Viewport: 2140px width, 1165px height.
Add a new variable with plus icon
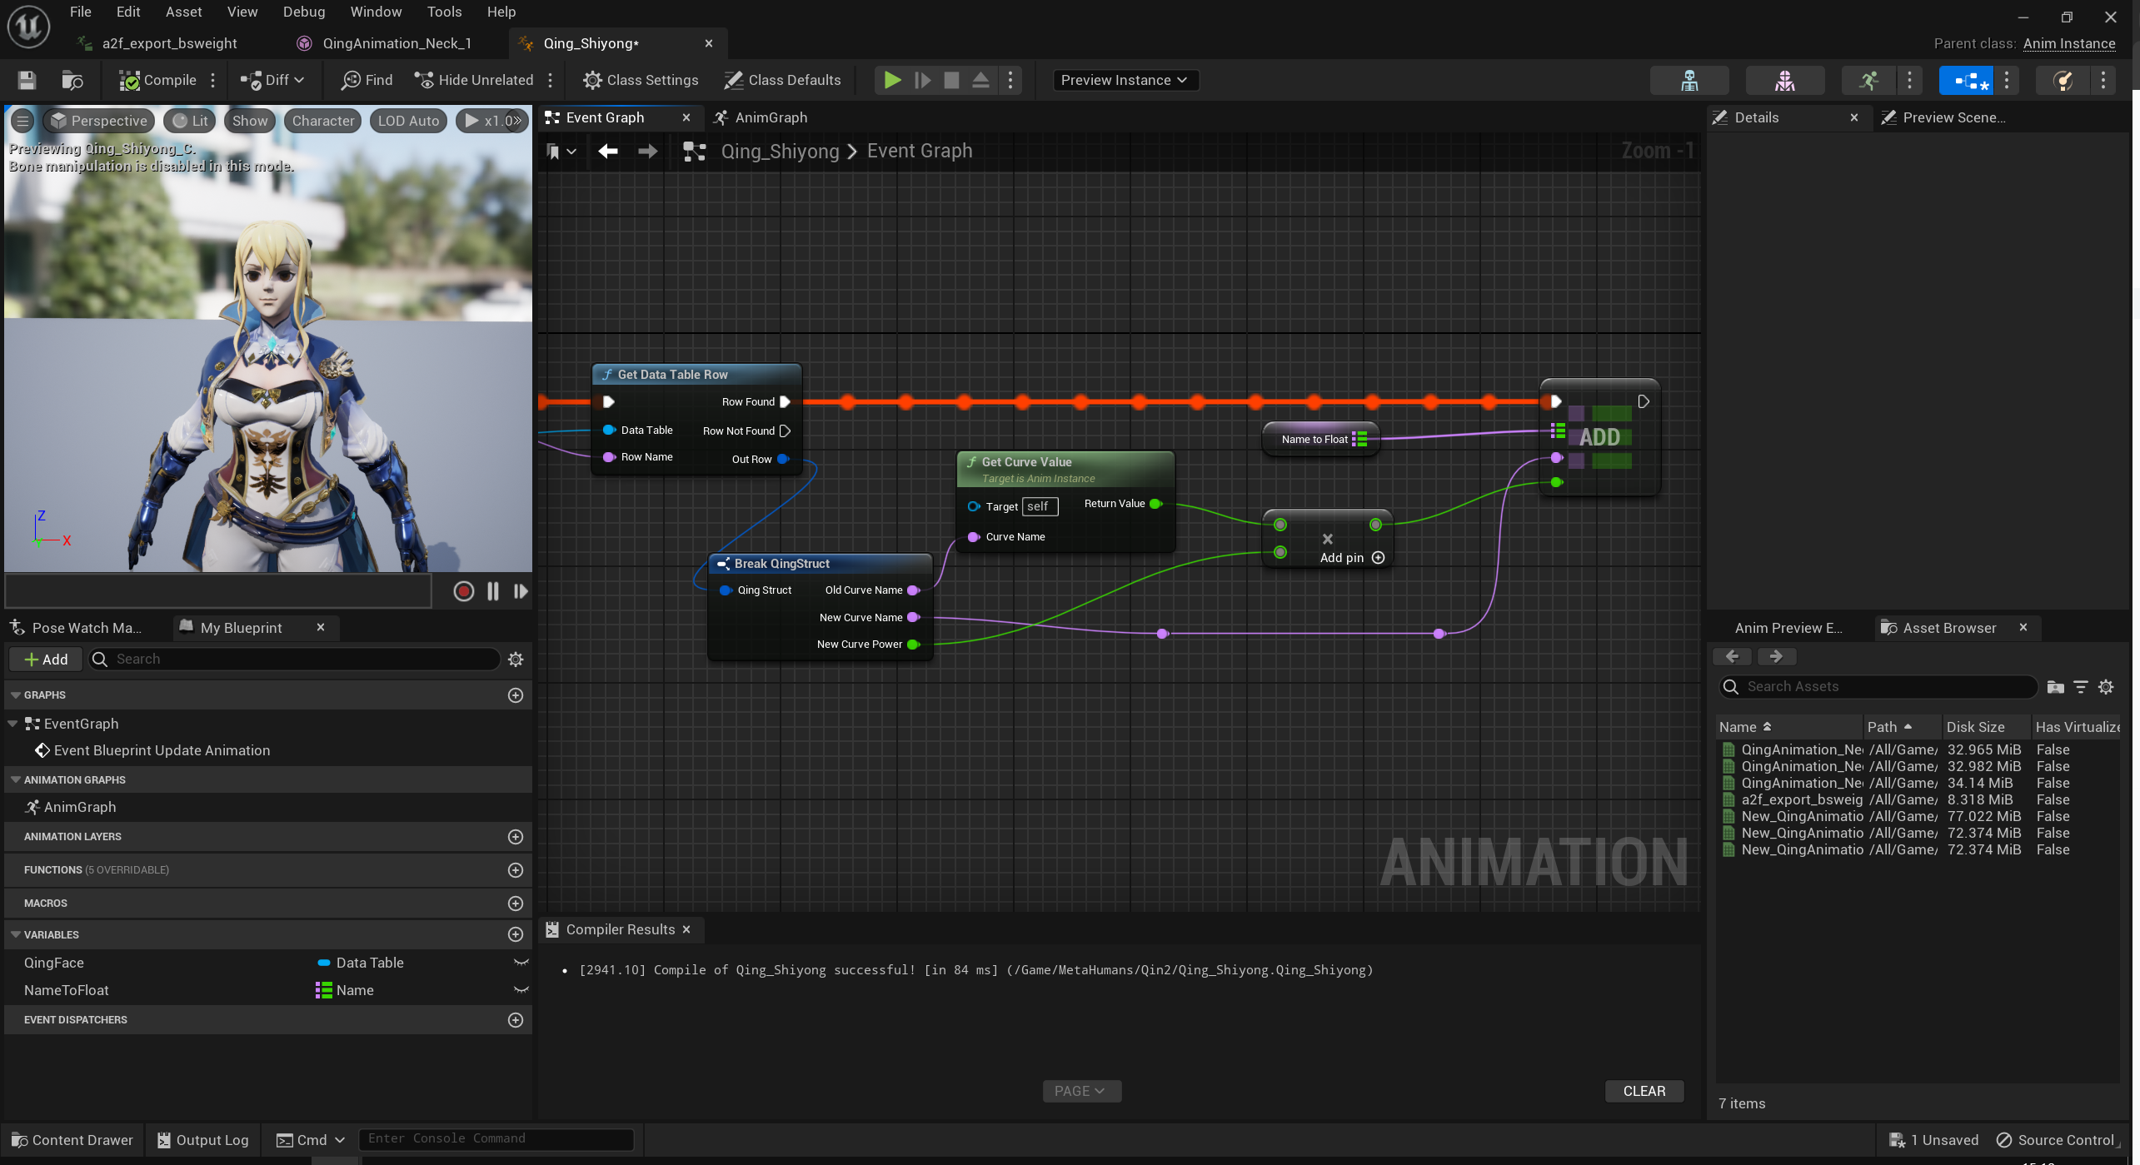coord(516,934)
